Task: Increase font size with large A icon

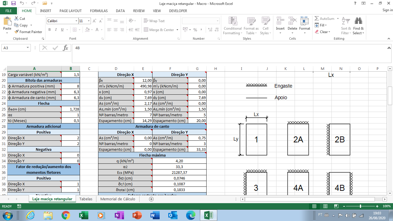Action: click(95, 21)
